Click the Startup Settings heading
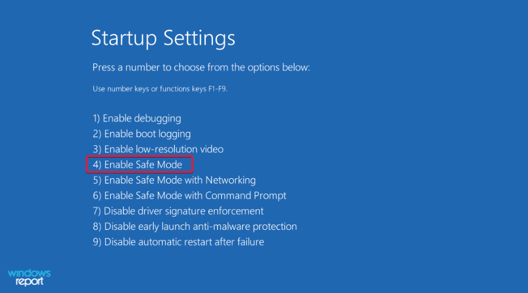528x293 pixels. 163,39
